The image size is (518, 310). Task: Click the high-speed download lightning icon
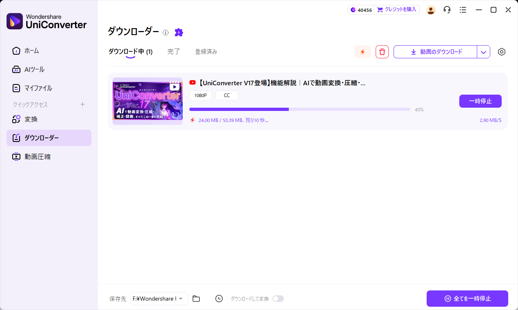coord(363,52)
